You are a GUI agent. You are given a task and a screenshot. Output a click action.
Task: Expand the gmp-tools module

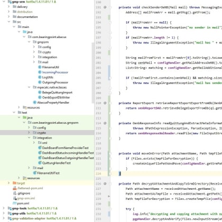coord(4,208)
